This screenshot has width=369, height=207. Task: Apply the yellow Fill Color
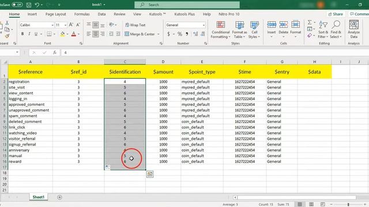pyautogui.click(x=62, y=34)
